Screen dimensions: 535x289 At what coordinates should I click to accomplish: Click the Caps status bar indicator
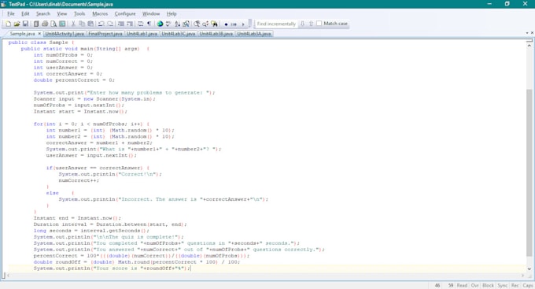pos(527,286)
